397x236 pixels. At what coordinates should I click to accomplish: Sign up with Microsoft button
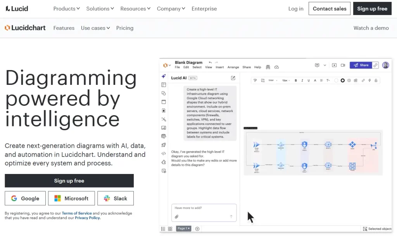[x=71, y=198]
